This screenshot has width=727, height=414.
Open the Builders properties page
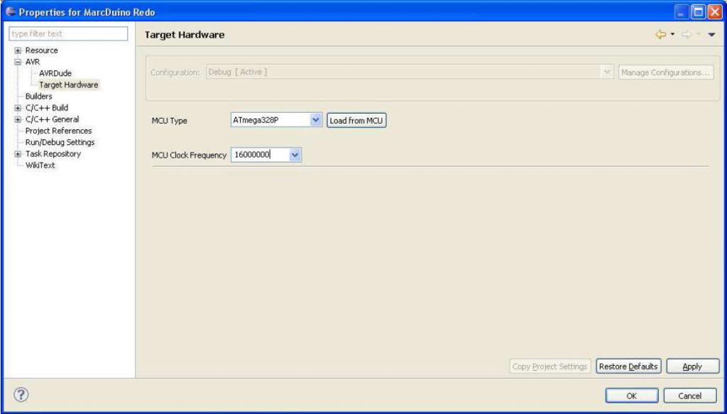tap(38, 97)
